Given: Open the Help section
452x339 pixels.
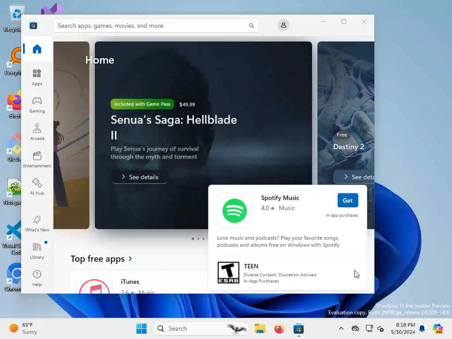Looking at the screenshot, I should 37,278.
